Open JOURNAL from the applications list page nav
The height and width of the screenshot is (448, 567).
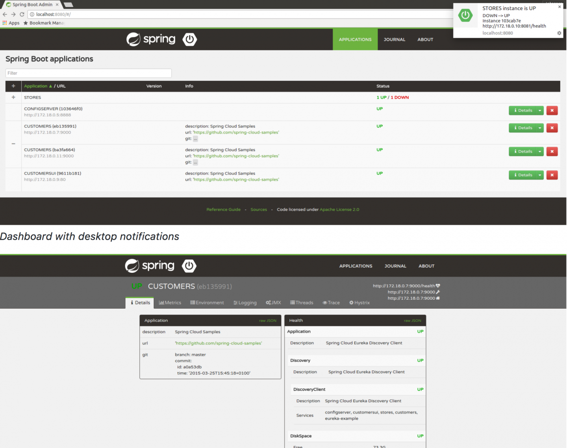[x=395, y=39]
